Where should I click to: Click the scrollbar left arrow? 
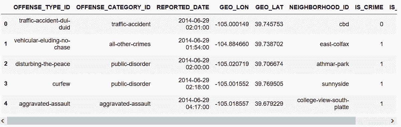coord(3,121)
